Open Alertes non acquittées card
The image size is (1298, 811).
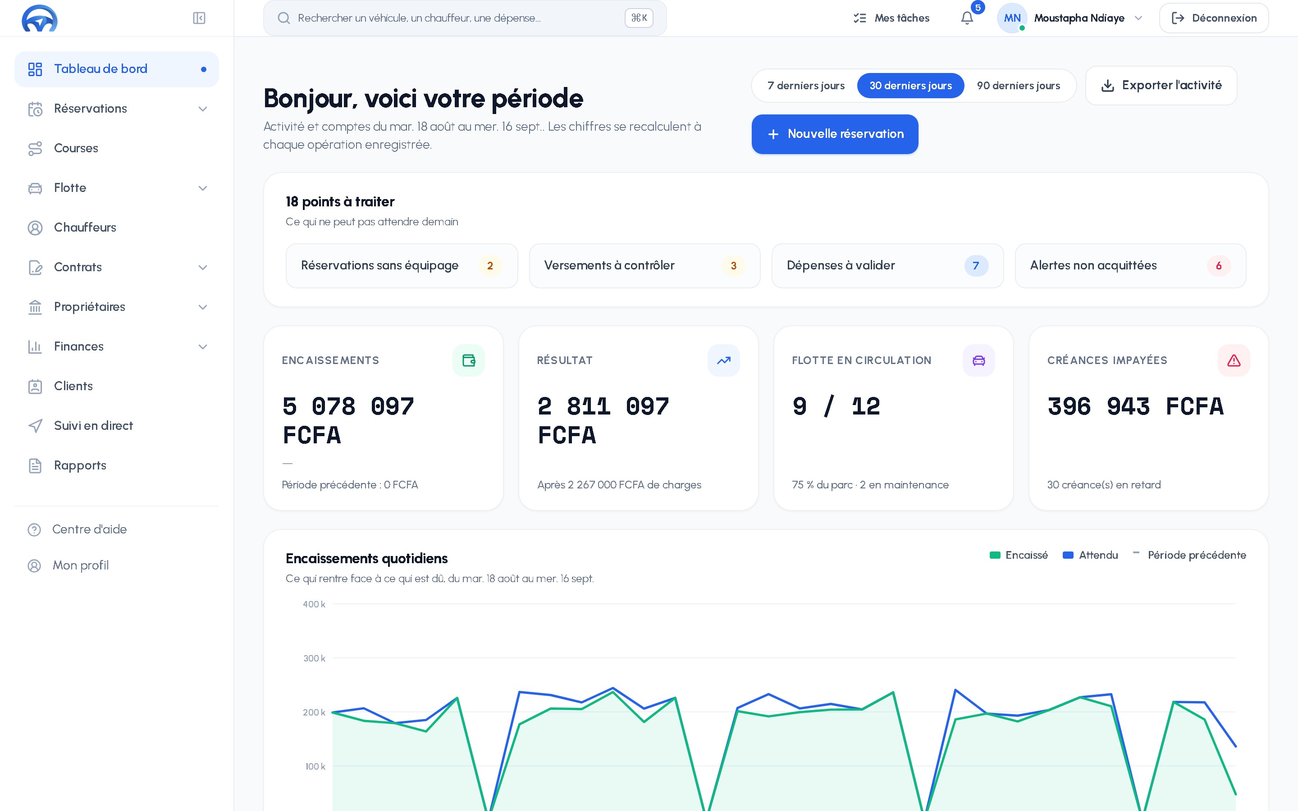pyautogui.click(x=1130, y=266)
